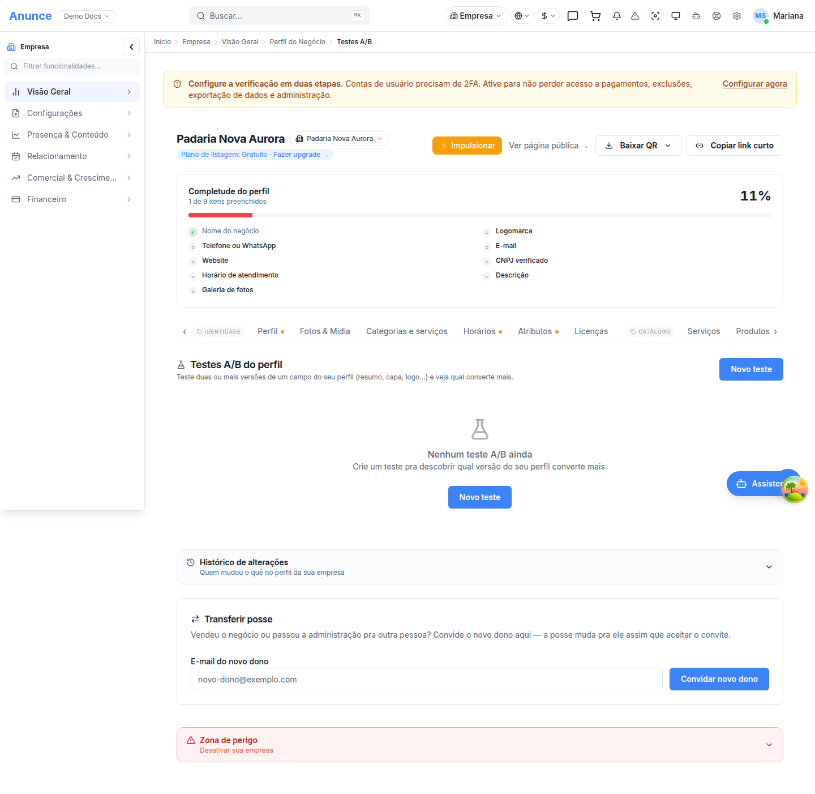This screenshot has width=815, height=794.
Task: Click Convidar novo dono
Action: coord(719,679)
